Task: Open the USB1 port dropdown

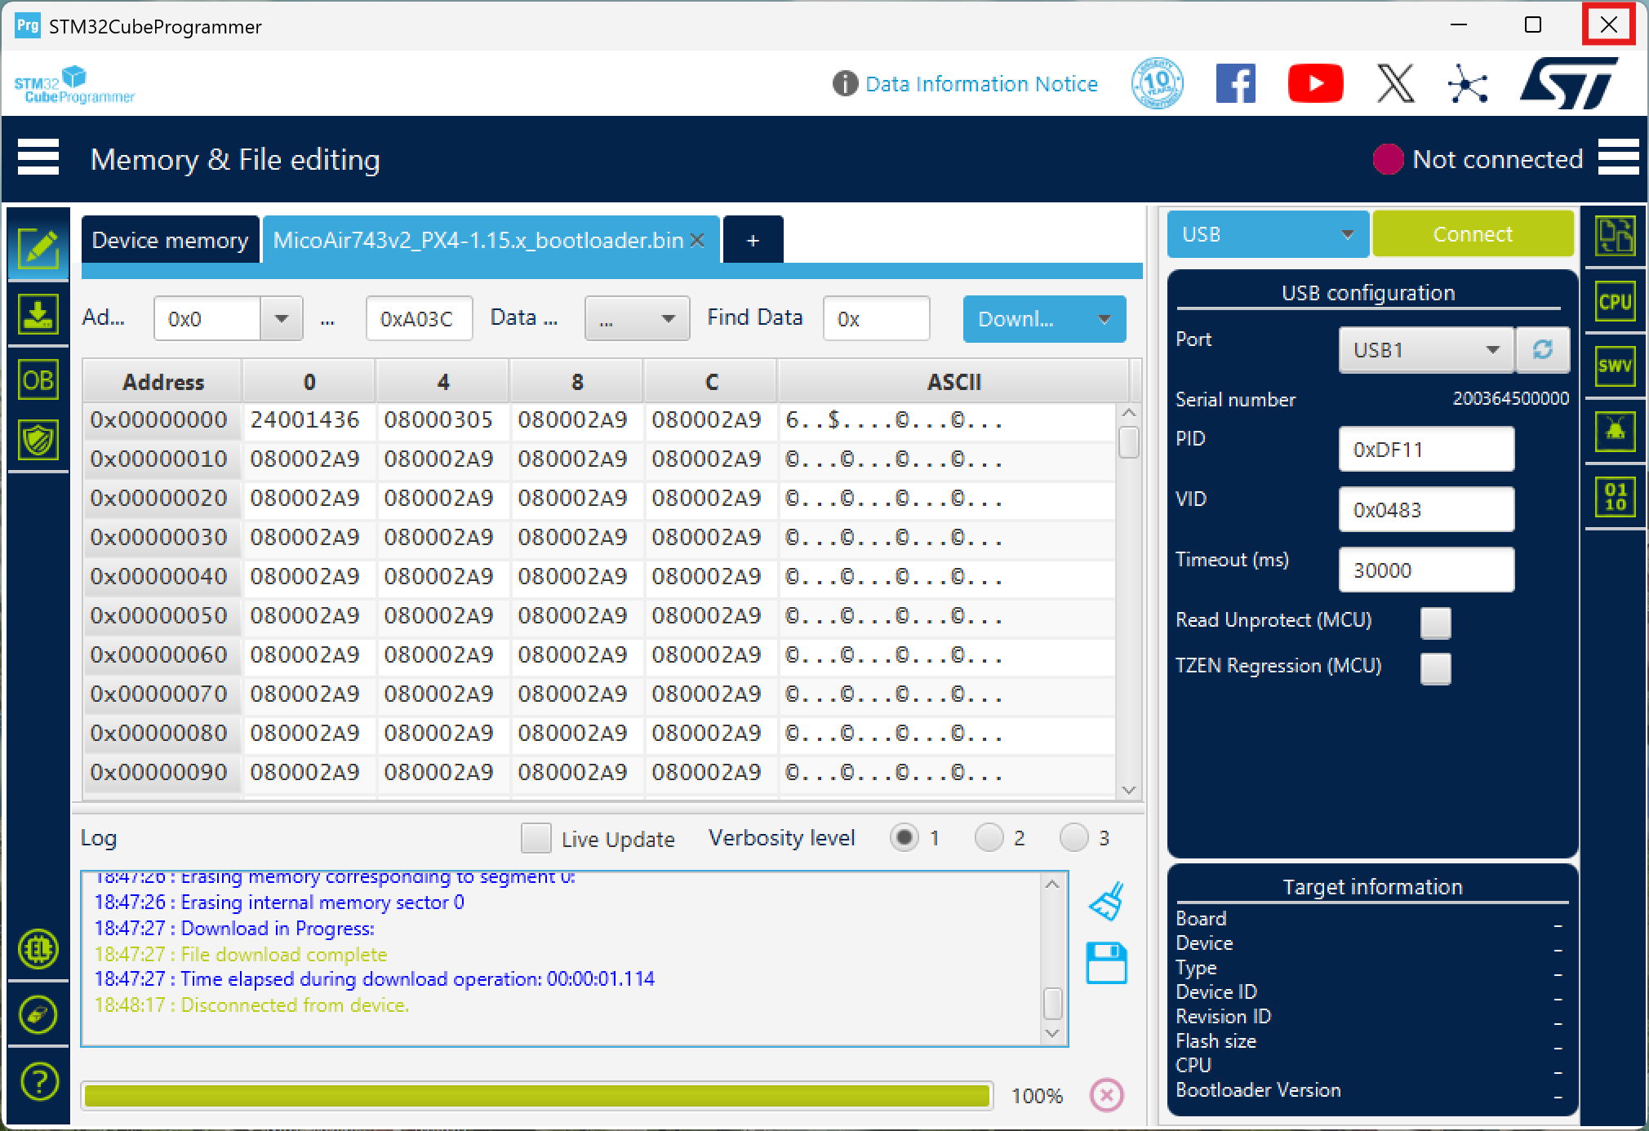Action: [1425, 350]
